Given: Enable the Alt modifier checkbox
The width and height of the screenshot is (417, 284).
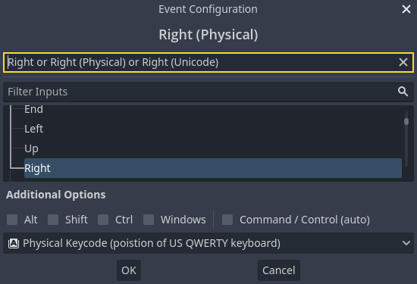Looking at the screenshot, I should click(x=12, y=220).
